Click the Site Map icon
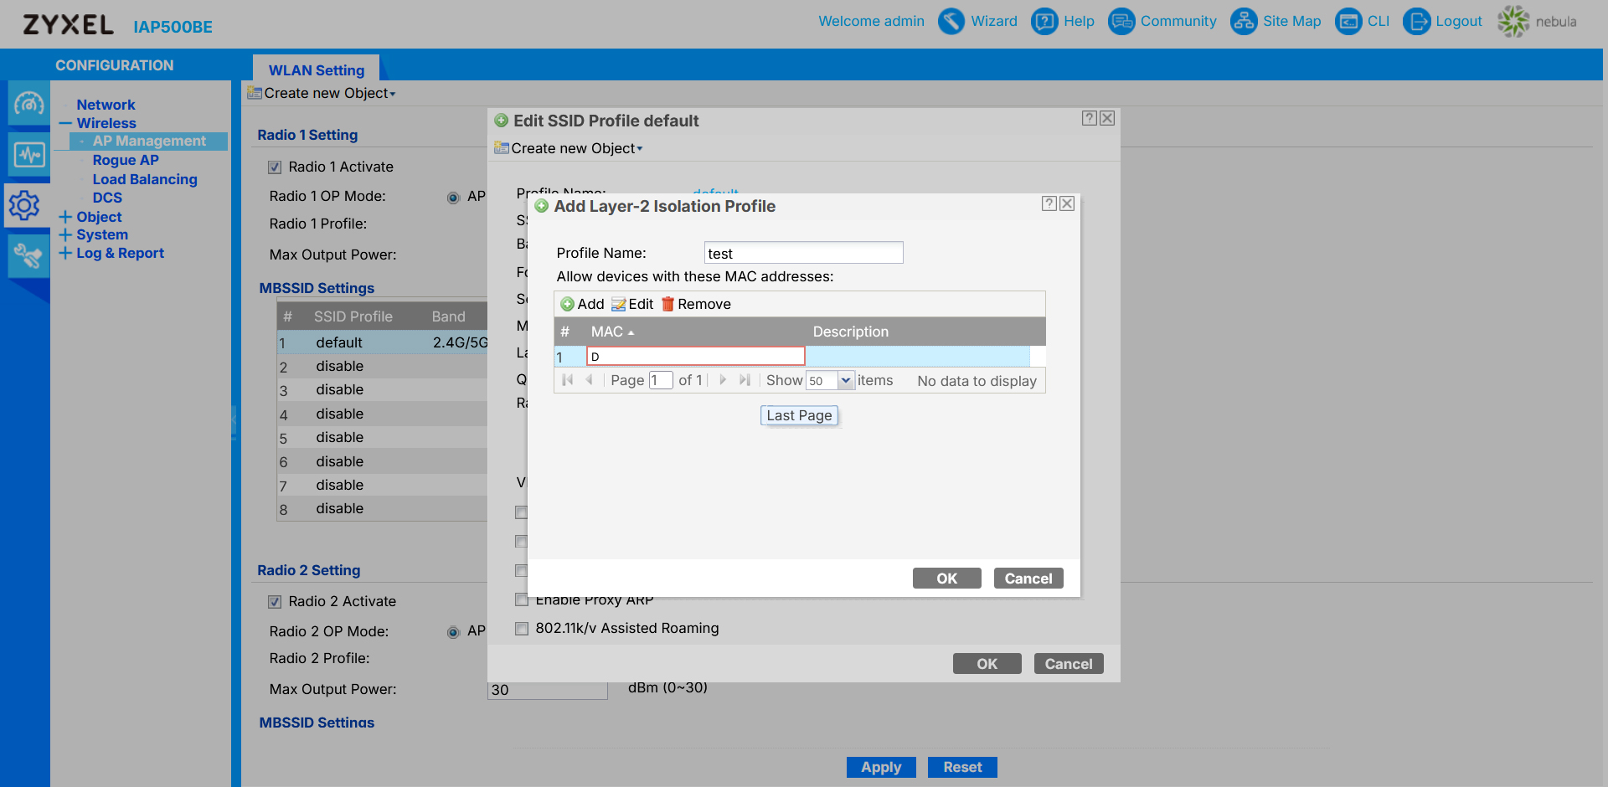The image size is (1608, 787). (x=1244, y=21)
